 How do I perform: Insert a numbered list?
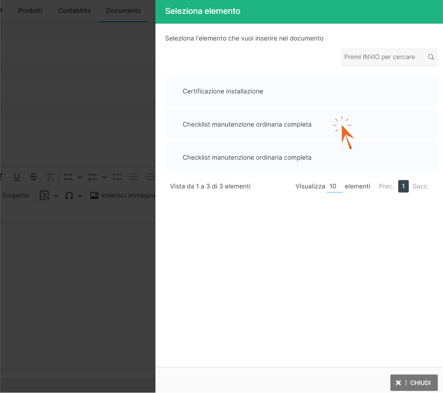[93, 177]
